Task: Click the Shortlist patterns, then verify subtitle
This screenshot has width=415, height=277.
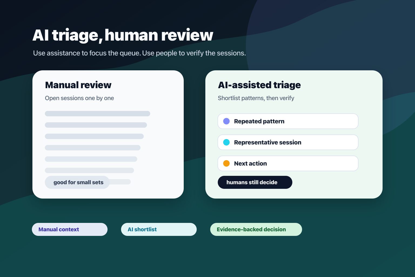Action: 256,98
